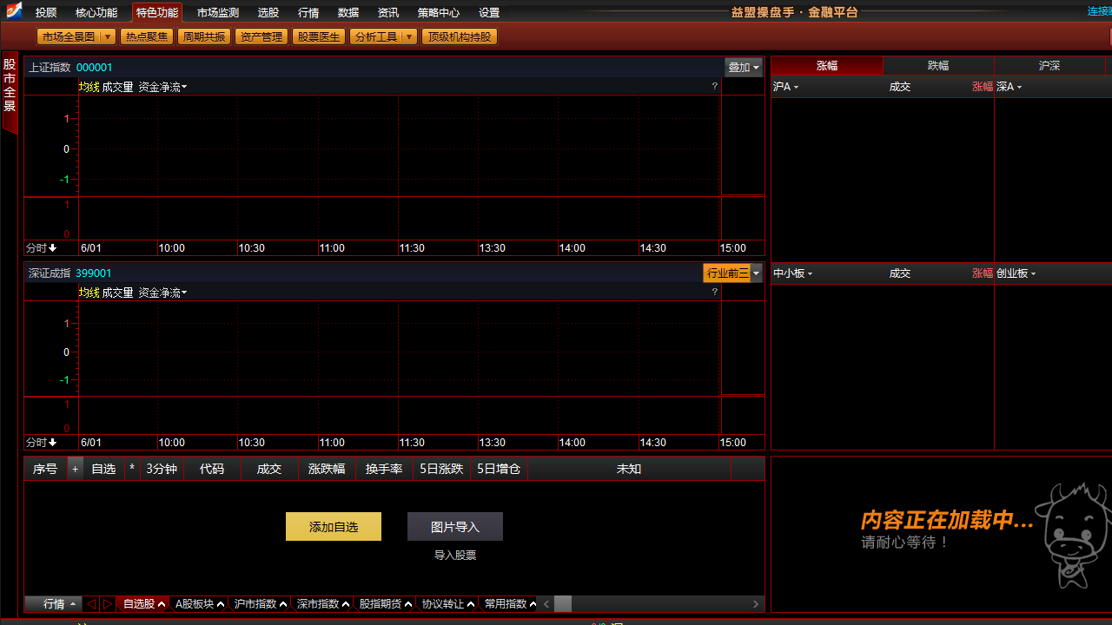This screenshot has width=1112, height=625.
Task: Toggle 成交量 indicator on the 上证指数 chart
Action: point(118,87)
